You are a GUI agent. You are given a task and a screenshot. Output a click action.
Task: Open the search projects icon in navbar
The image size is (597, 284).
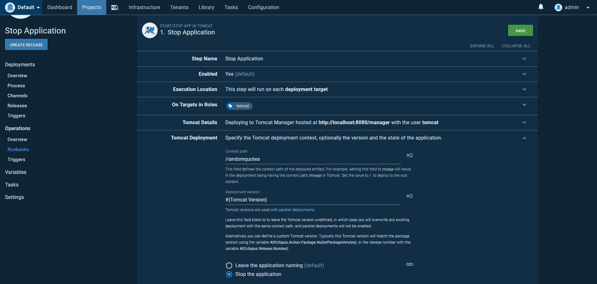pyautogui.click(x=115, y=8)
